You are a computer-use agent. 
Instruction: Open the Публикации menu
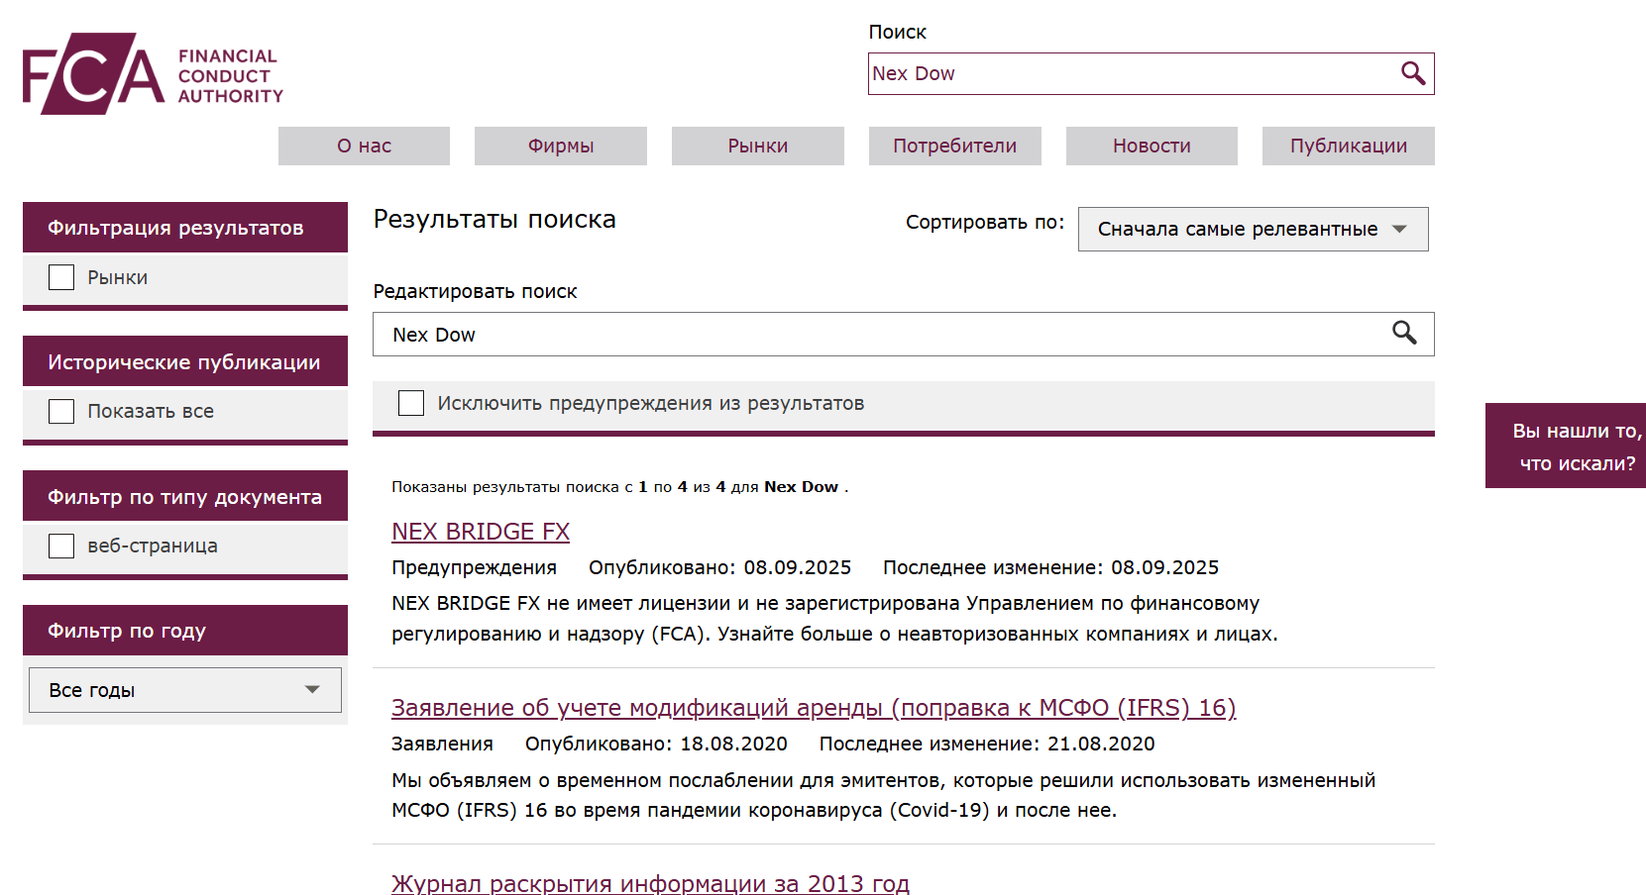pos(1348,146)
